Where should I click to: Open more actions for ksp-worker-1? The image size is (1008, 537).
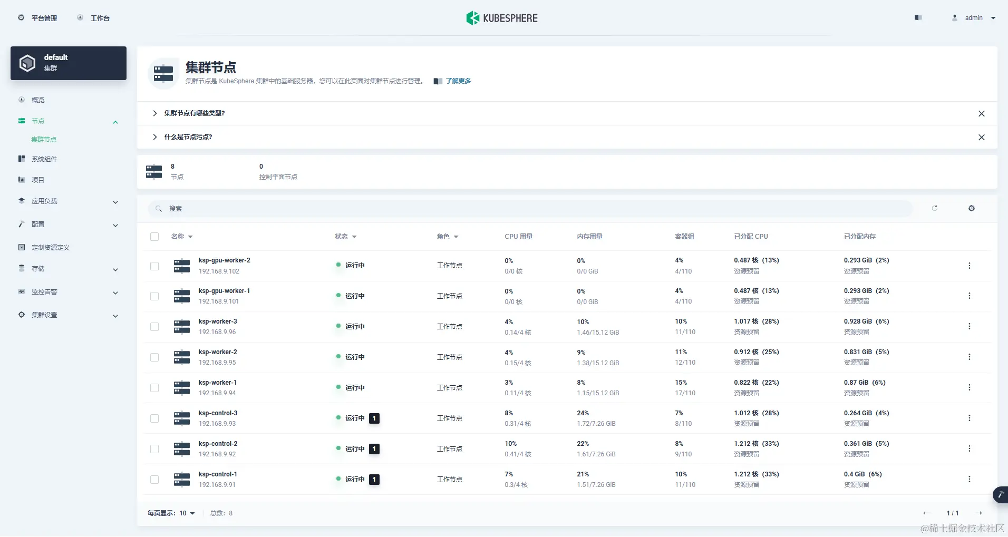tap(969, 387)
